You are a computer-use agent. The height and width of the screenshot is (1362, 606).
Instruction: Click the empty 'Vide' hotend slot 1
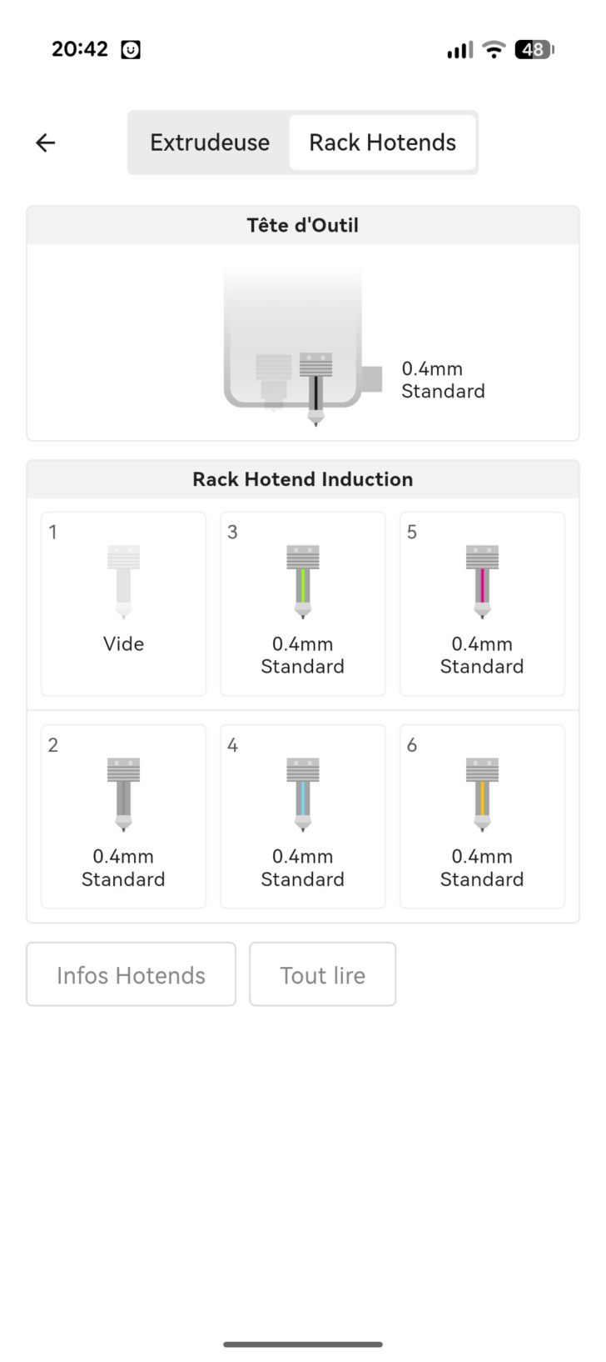coord(123,603)
